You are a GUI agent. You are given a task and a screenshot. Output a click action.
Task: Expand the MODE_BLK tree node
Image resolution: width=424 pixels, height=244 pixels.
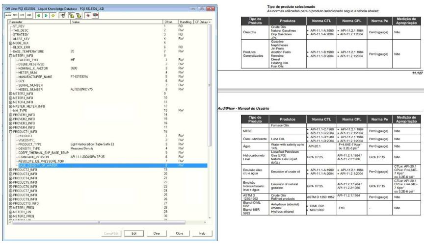click(x=11, y=43)
